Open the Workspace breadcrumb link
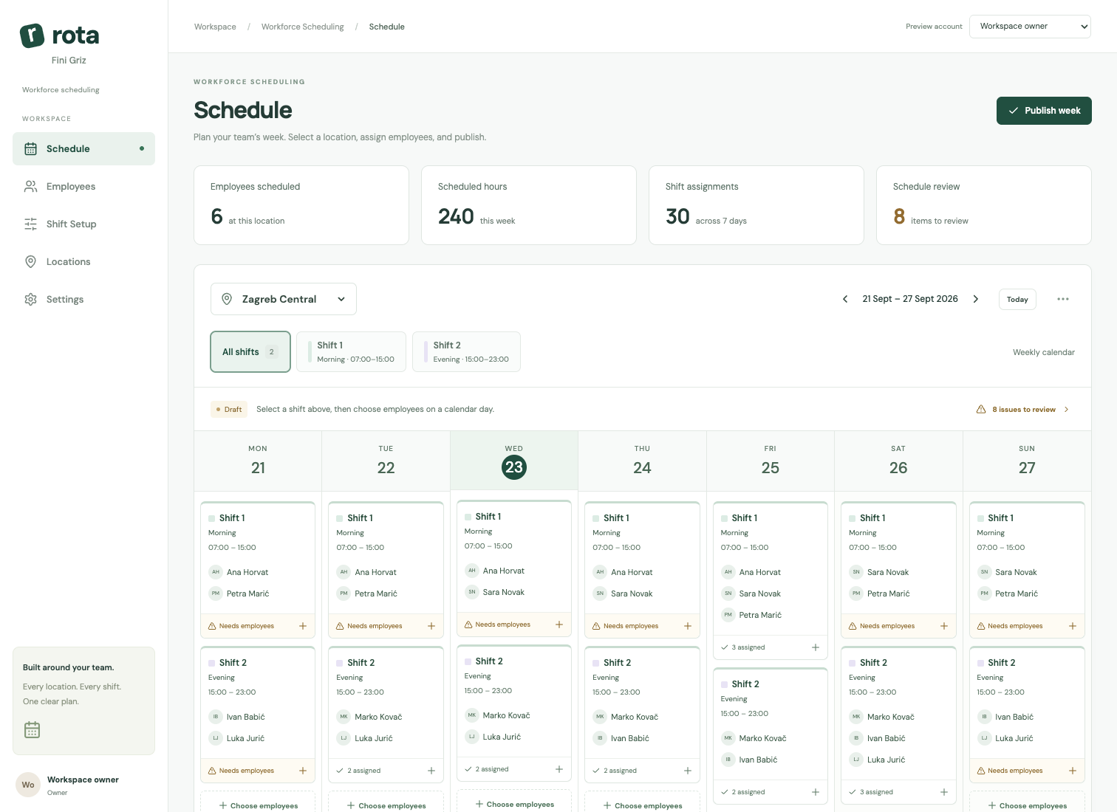This screenshot has height=812, width=1117. (x=215, y=27)
